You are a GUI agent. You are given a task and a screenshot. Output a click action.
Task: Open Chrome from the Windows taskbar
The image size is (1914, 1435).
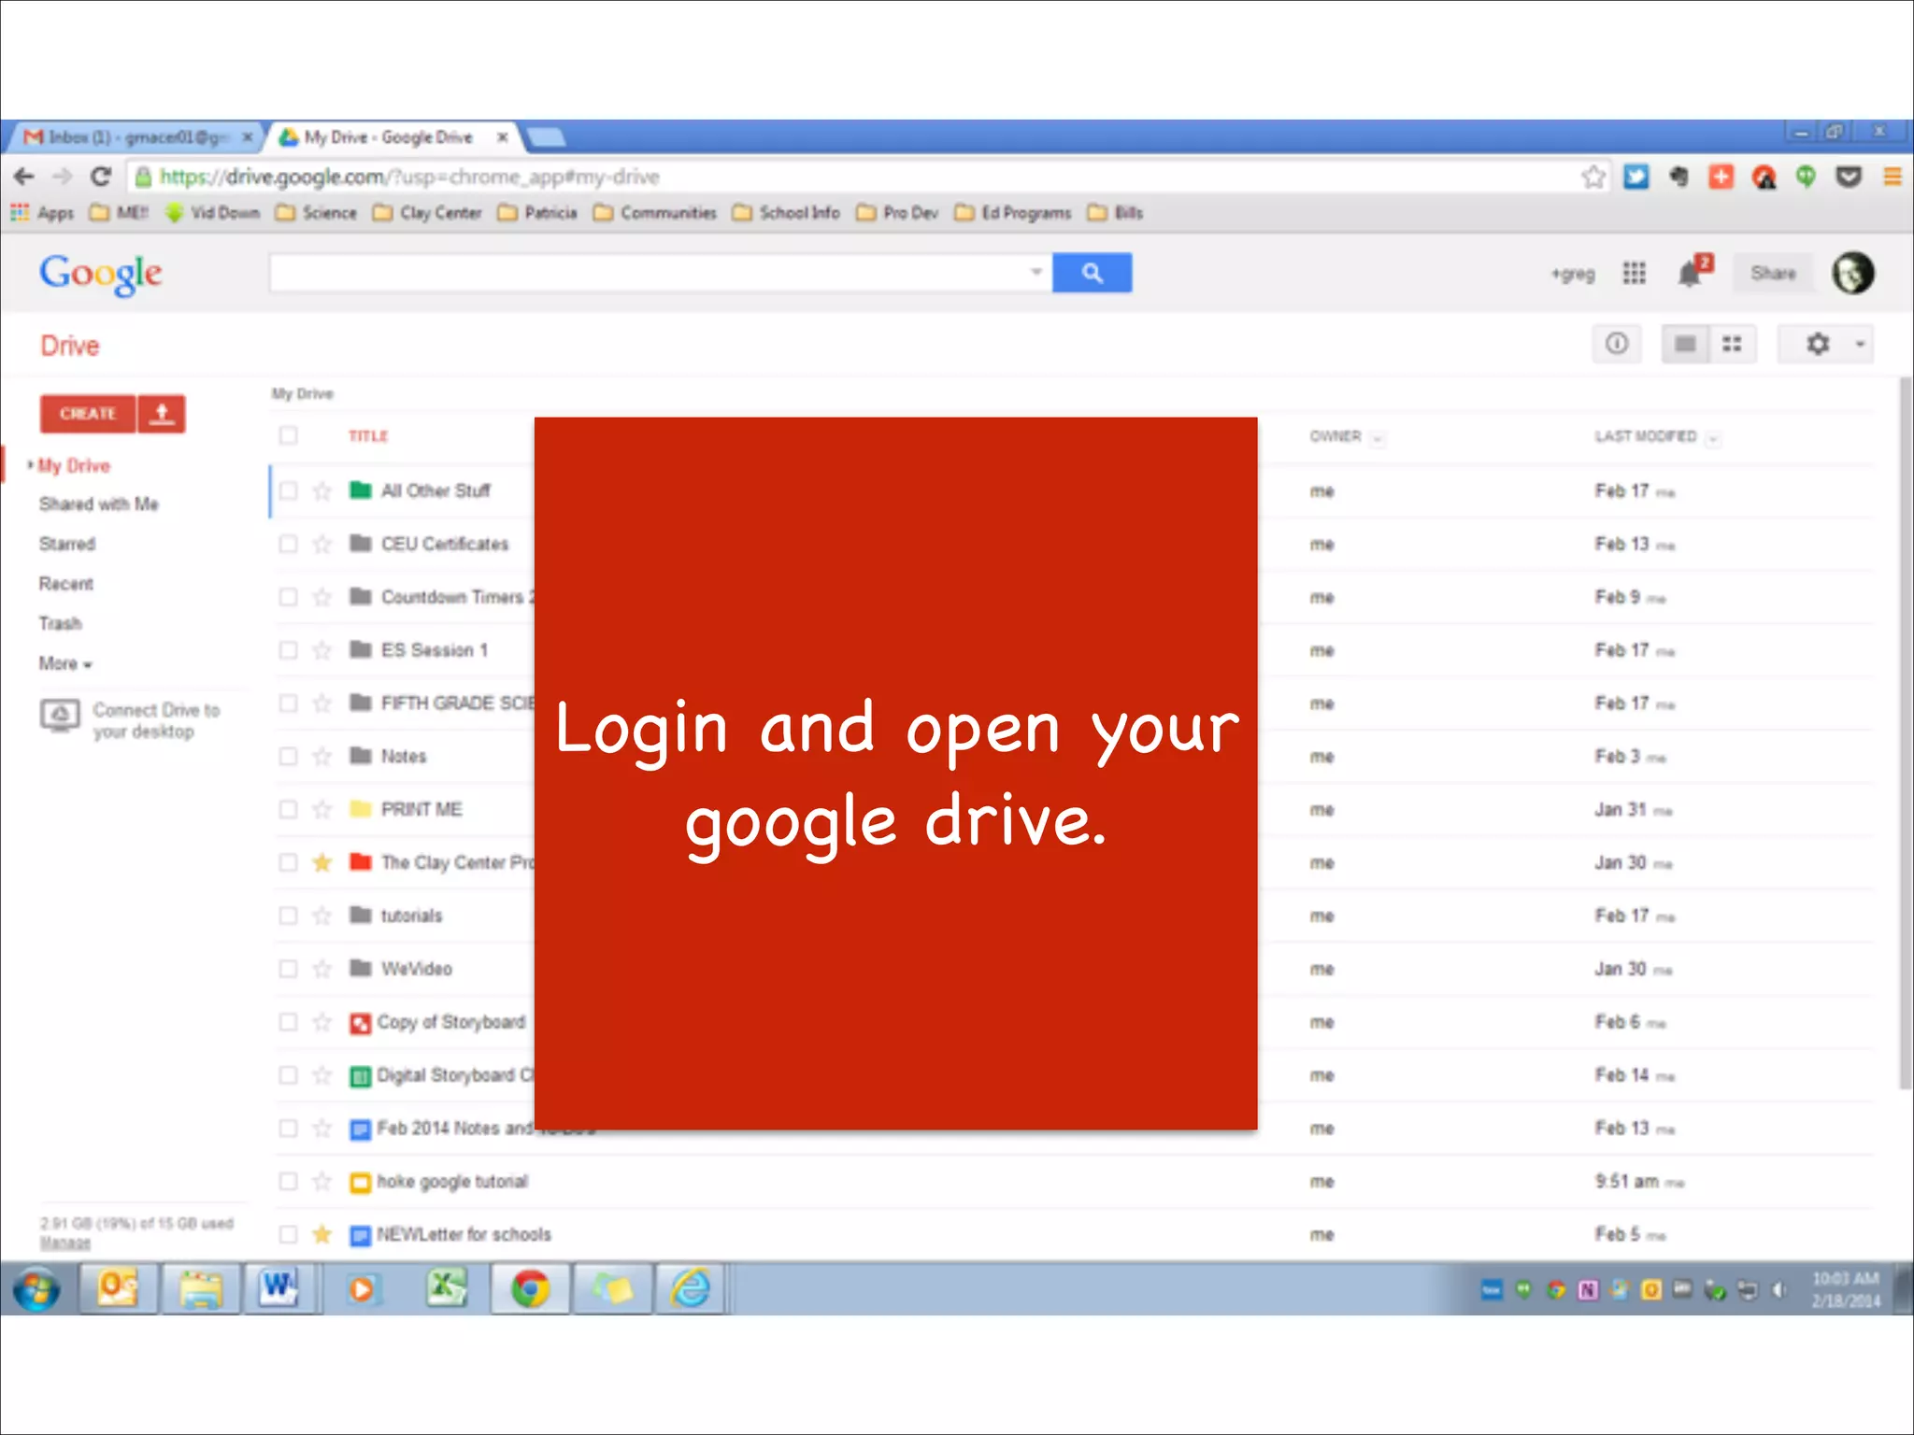click(x=530, y=1290)
